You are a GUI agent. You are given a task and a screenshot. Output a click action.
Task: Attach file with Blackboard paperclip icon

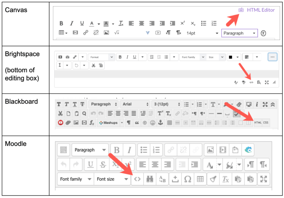68,123
